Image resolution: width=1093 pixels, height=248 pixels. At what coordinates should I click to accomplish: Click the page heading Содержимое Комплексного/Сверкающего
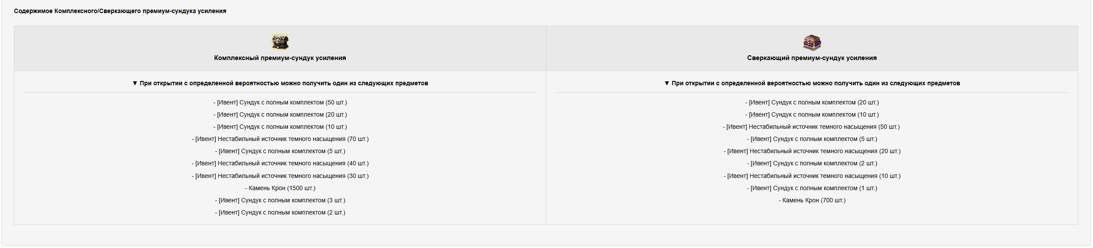point(120,11)
